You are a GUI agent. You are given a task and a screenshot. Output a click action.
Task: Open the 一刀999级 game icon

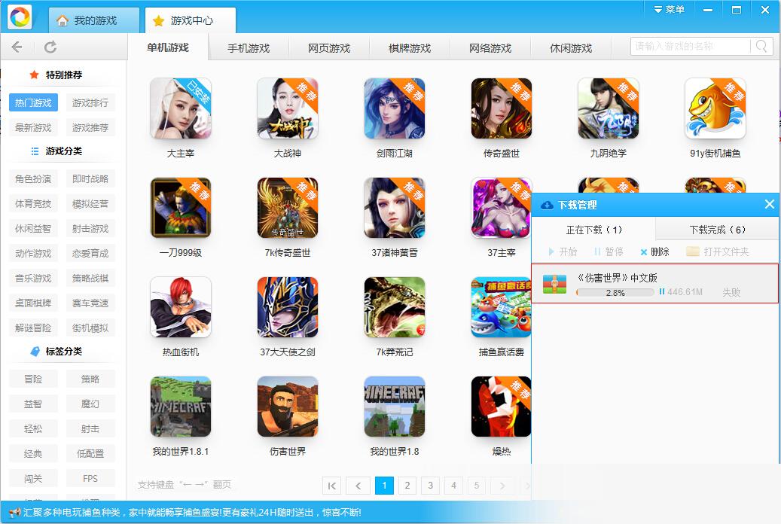click(x=181, y=208)
